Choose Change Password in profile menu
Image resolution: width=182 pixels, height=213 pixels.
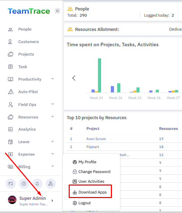pyautogui.click(x=91, y=172)
